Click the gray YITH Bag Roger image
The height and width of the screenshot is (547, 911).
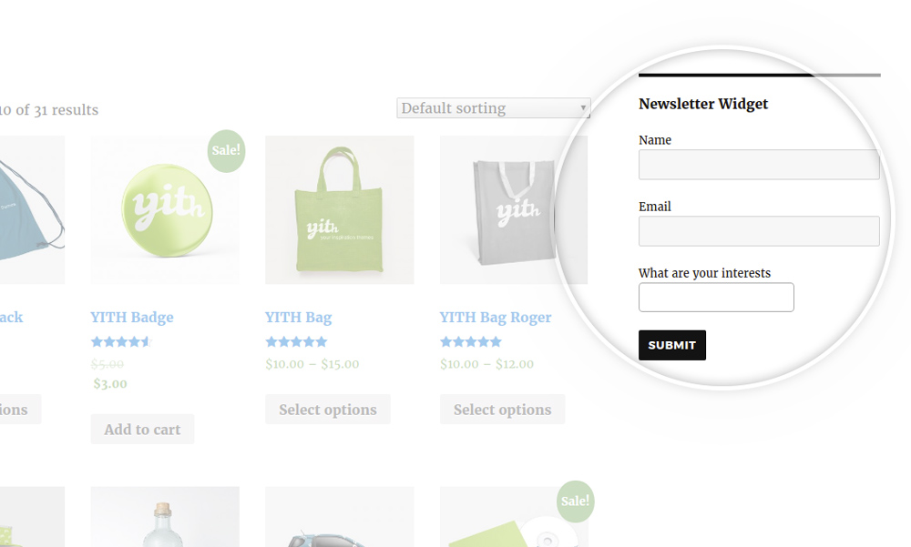tap(514, 209)
